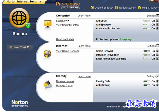Open Manage Cards link
The height and width of the screenshot is (112, 159).
(x=65, y=86)
